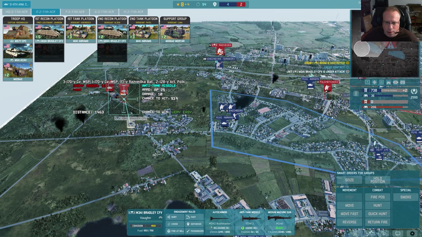Toggle the eye visibility icon
Viewport: 422px width, 237px height.
tap(395, 82)
